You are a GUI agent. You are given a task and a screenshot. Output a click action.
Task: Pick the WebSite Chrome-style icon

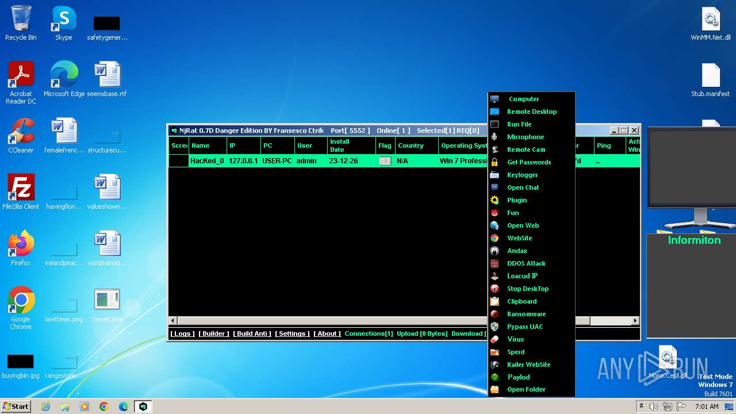coord(494,238)
